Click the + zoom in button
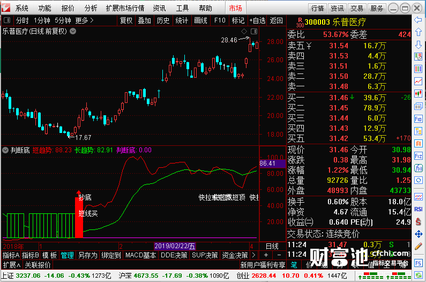Image resolution: width=426 pixels, height=282 pixels. point(266,255)
